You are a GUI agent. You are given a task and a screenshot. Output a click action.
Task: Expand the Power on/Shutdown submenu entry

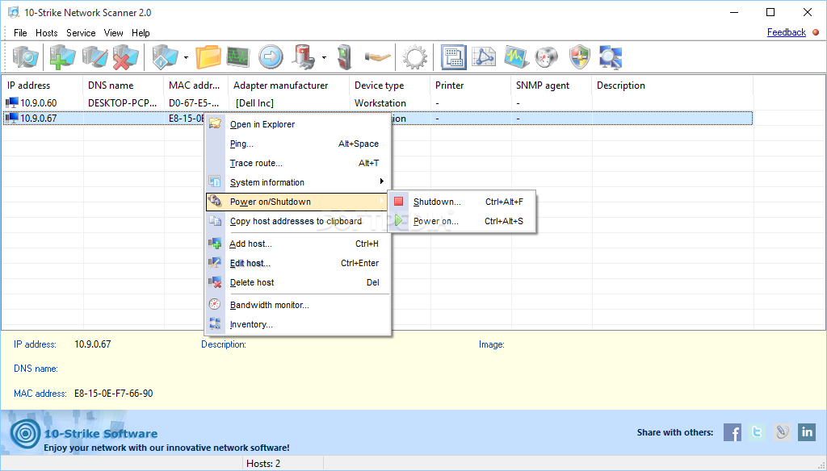pyautogui.click(x=297, y=202)
